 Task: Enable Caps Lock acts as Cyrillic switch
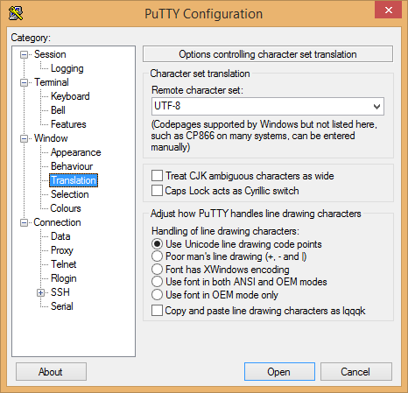coord(157,191)
